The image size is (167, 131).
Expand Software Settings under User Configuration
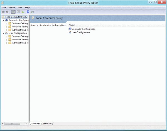pyautogui.click(x=7, y=36)
